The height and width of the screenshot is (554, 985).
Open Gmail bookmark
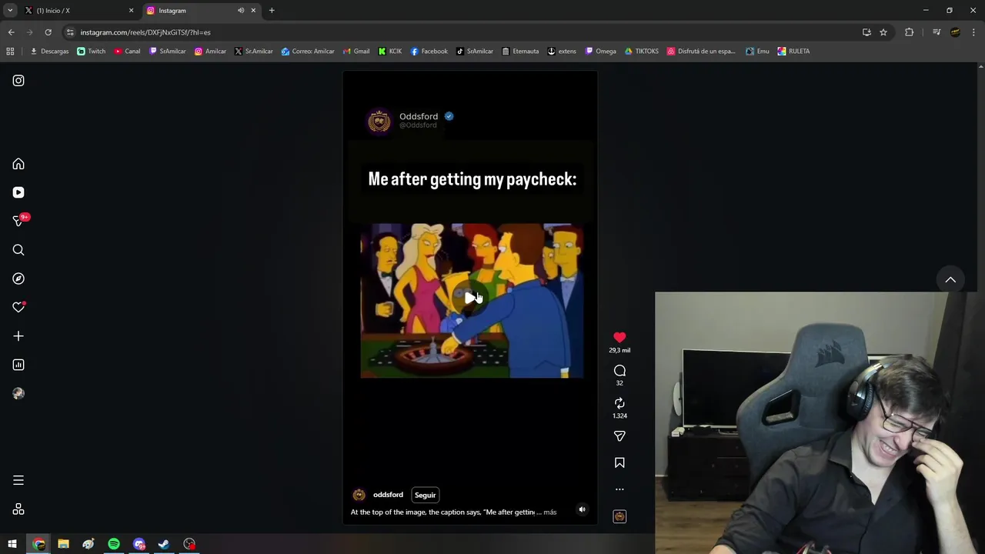click(x=356, y=52)
